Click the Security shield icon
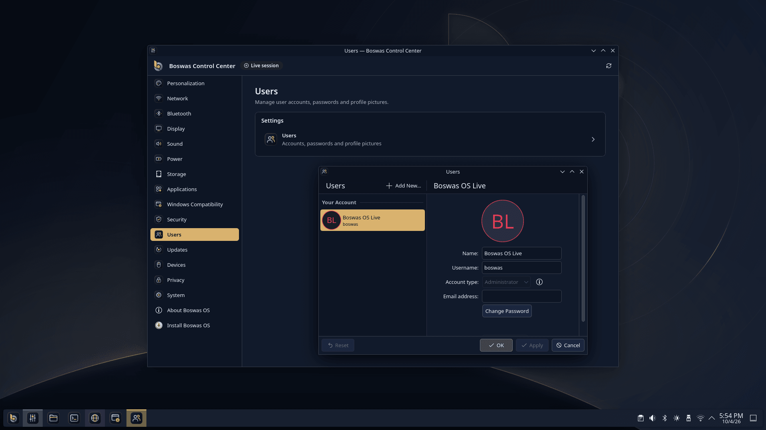Image resolution: width=766 pixels, height=430 pixels. point(159,219)
